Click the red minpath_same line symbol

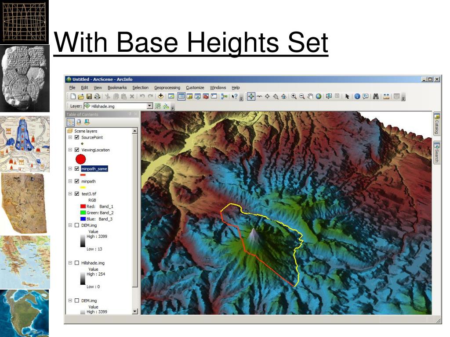pyautogui.click(x=83, y=175)
